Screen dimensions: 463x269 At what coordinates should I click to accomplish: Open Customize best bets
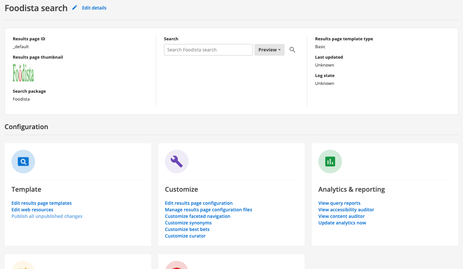(187, 229)
